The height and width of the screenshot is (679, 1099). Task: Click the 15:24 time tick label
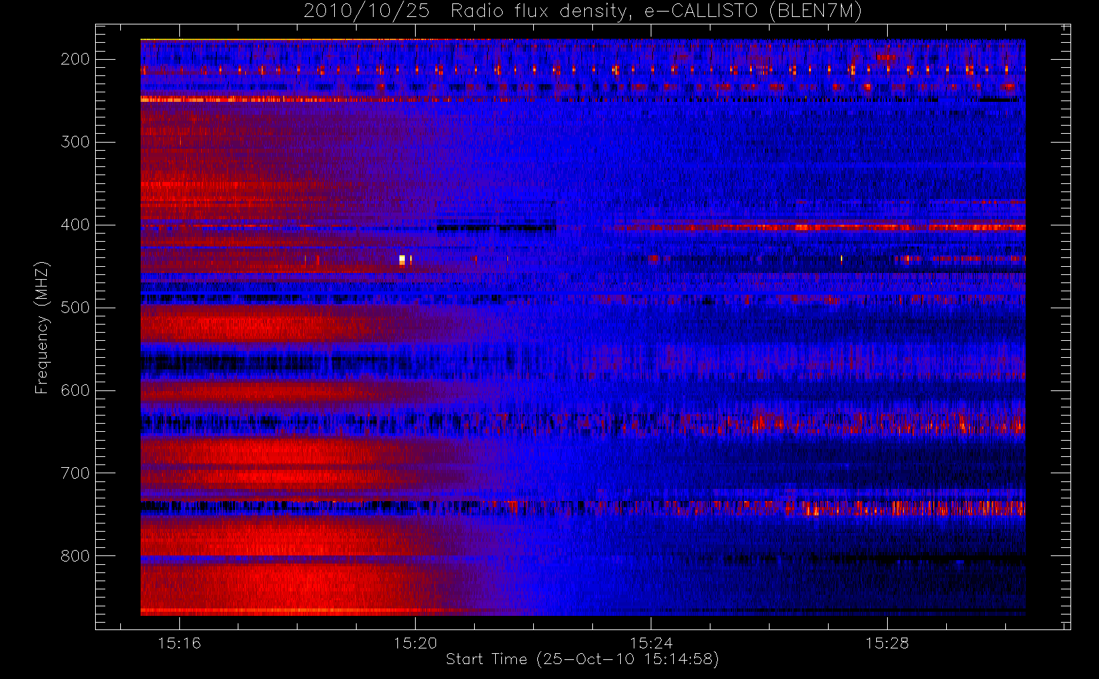point(651,643)
